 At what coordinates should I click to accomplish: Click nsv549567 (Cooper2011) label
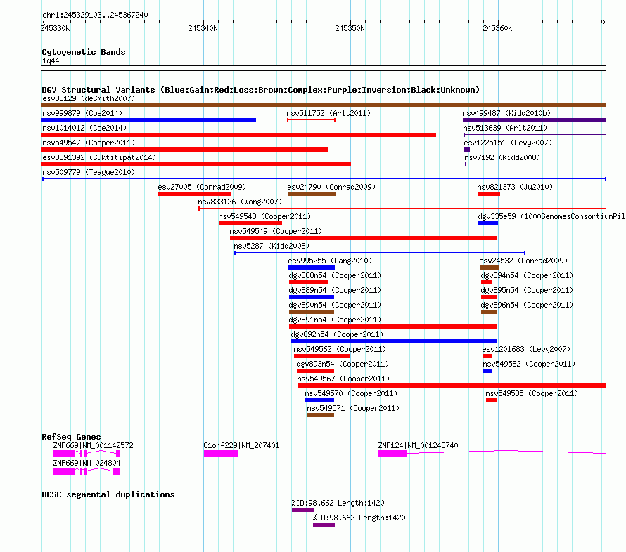(343, 379)
